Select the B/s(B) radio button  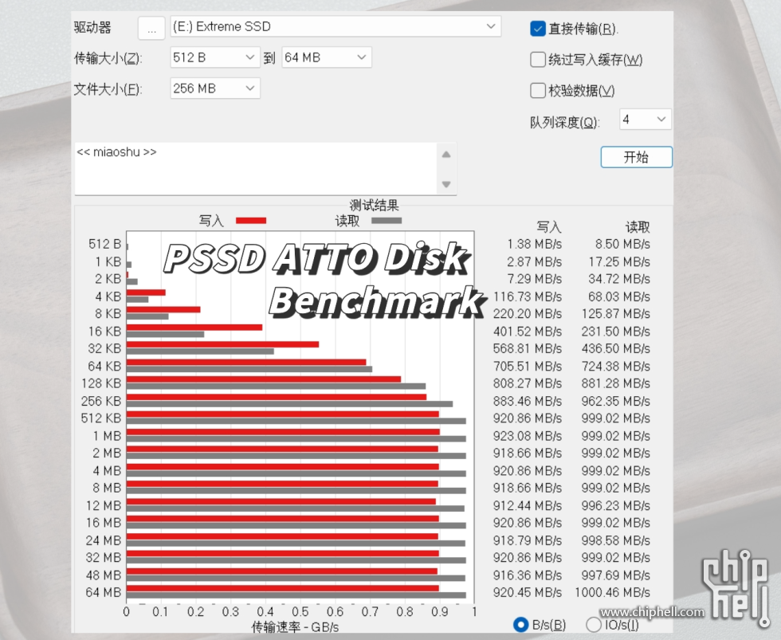pos(520,625)
